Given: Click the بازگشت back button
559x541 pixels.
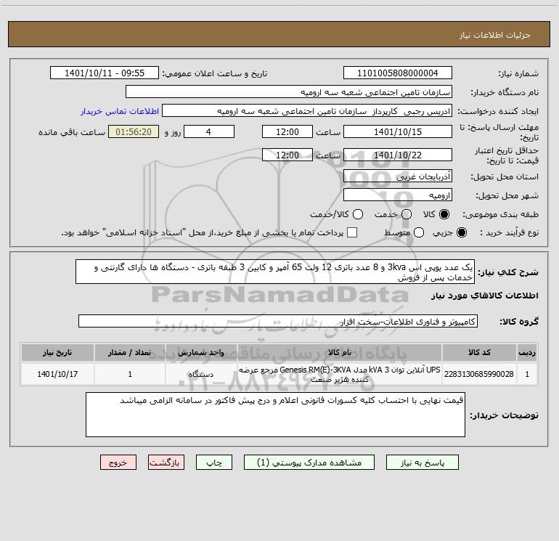Looking at the screenshot, I should (166, 463).
